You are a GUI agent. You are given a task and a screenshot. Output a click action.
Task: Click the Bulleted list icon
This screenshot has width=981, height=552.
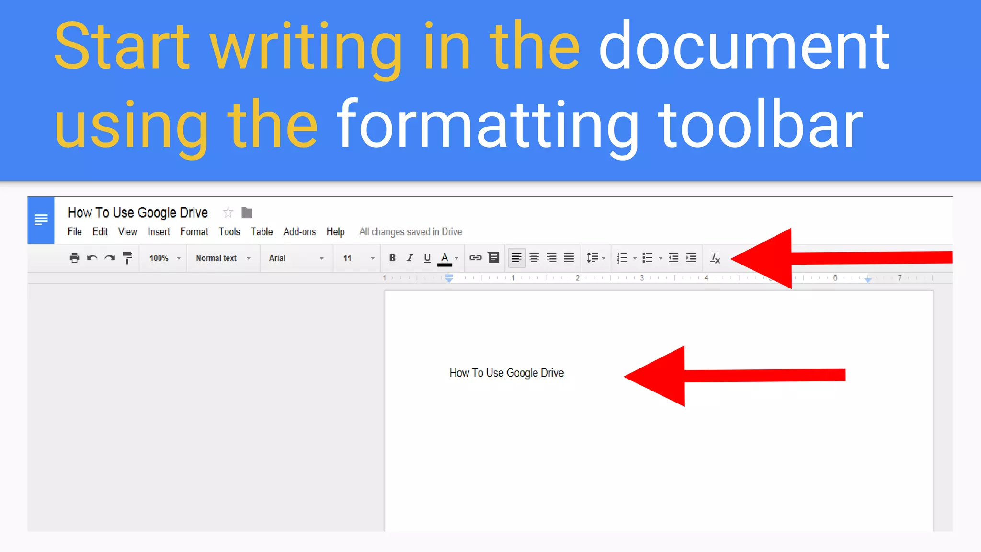tap(647, 258)
